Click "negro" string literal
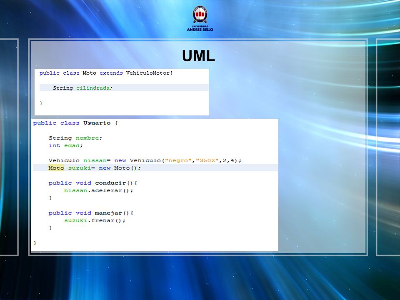 178,160
